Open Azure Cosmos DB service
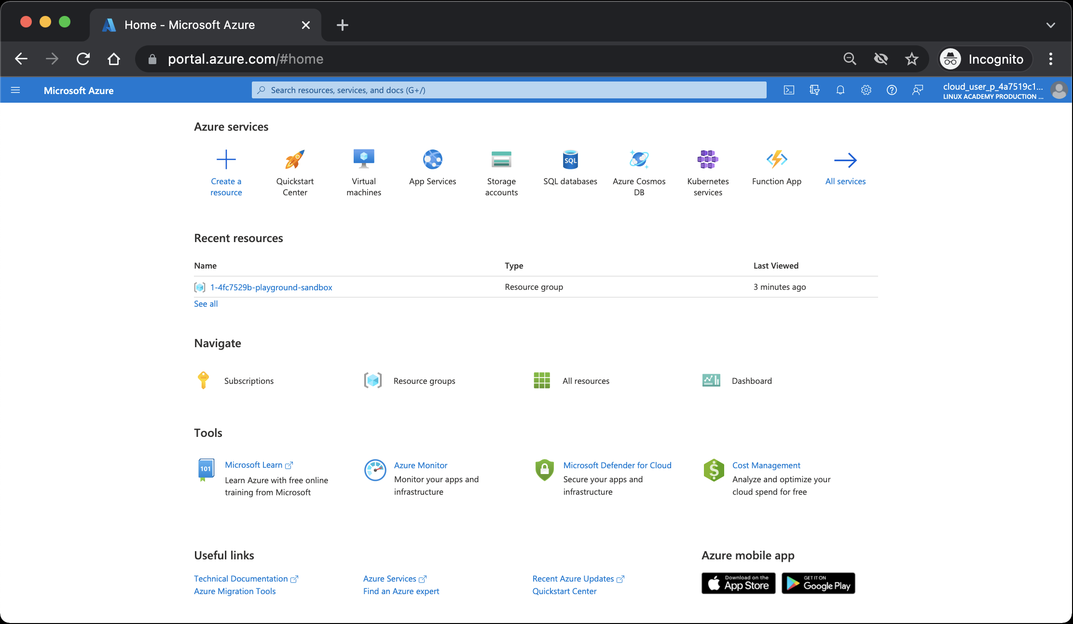1073x624 pixels. coord(639,171)
